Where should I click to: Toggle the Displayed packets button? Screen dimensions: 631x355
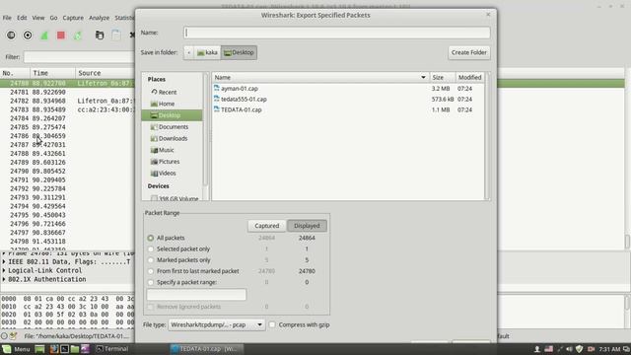tap(307, 226)
